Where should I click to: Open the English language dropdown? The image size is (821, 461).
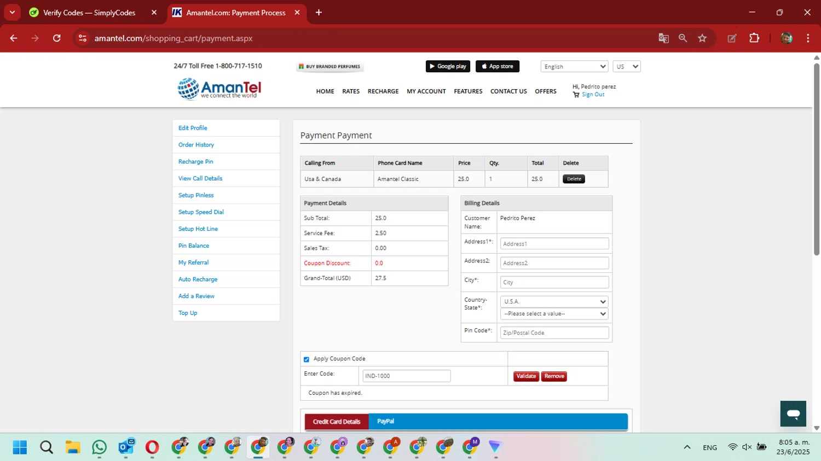coord(574,67)
